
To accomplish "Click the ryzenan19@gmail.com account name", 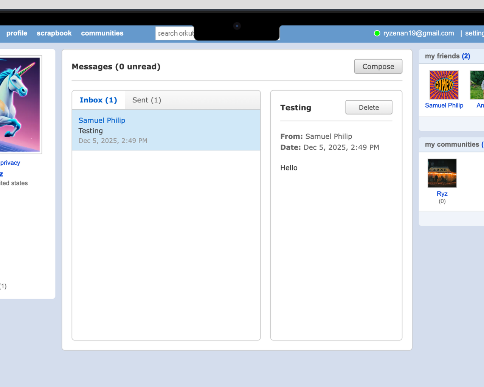I will tap(418, 33).
